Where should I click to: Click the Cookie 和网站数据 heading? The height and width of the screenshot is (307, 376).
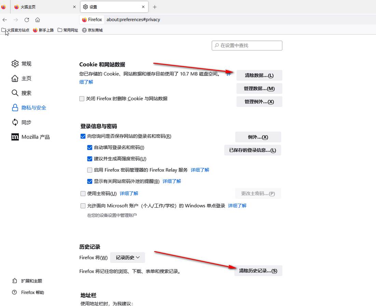102,64
